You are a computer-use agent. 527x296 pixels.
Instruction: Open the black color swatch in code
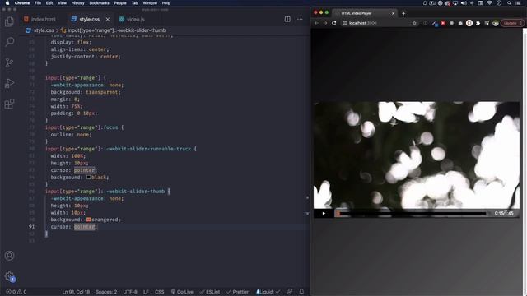(88, 178)
